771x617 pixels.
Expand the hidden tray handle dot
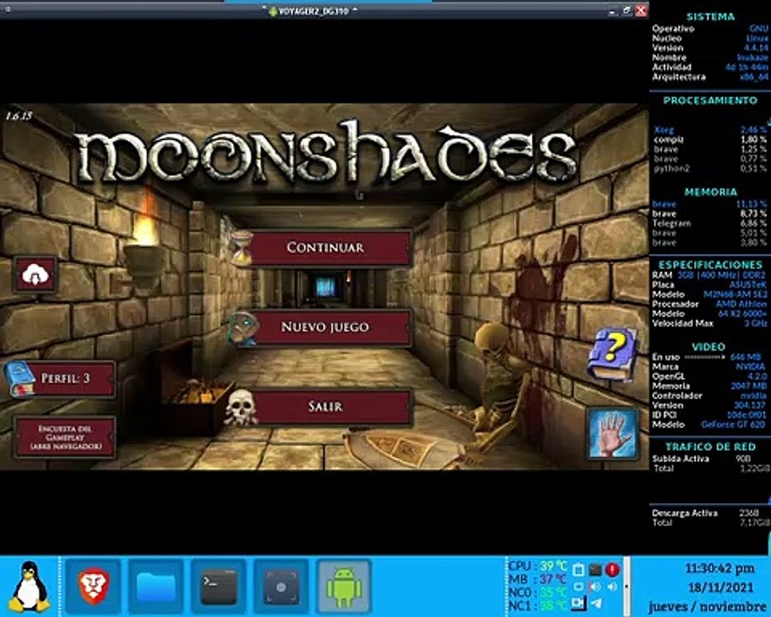click(626, 586)
